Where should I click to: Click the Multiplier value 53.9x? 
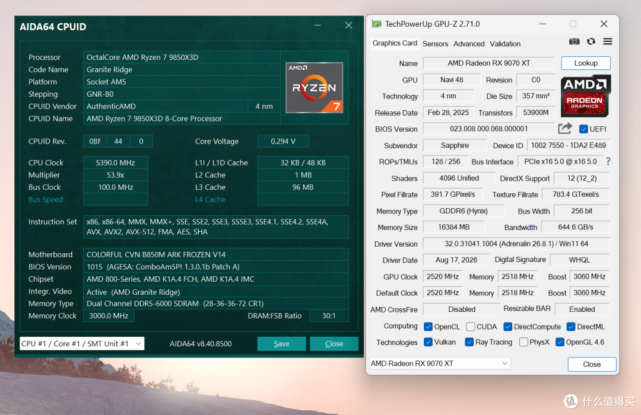[115, 175]
